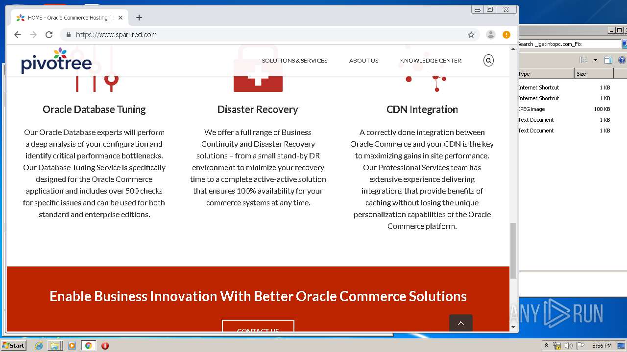
Task: Open the volume control in system tray
Action: point(569,346)
